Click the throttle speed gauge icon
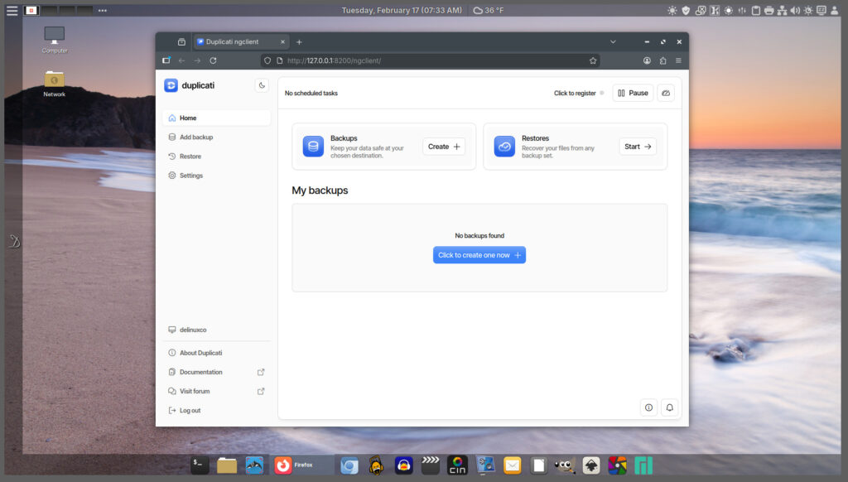Screen dimensions: 848x482 point(666,93)
